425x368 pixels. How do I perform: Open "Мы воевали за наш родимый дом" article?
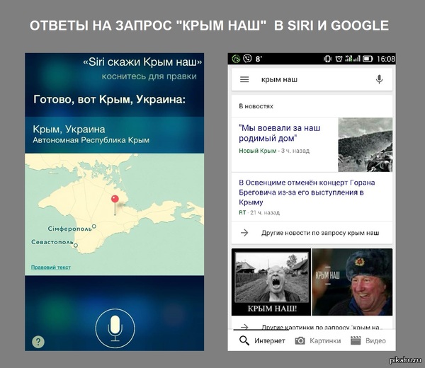pos(280,133)
